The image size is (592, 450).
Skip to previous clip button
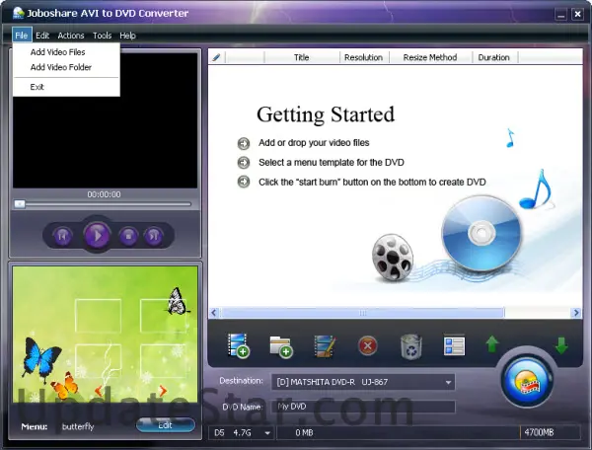63,236
